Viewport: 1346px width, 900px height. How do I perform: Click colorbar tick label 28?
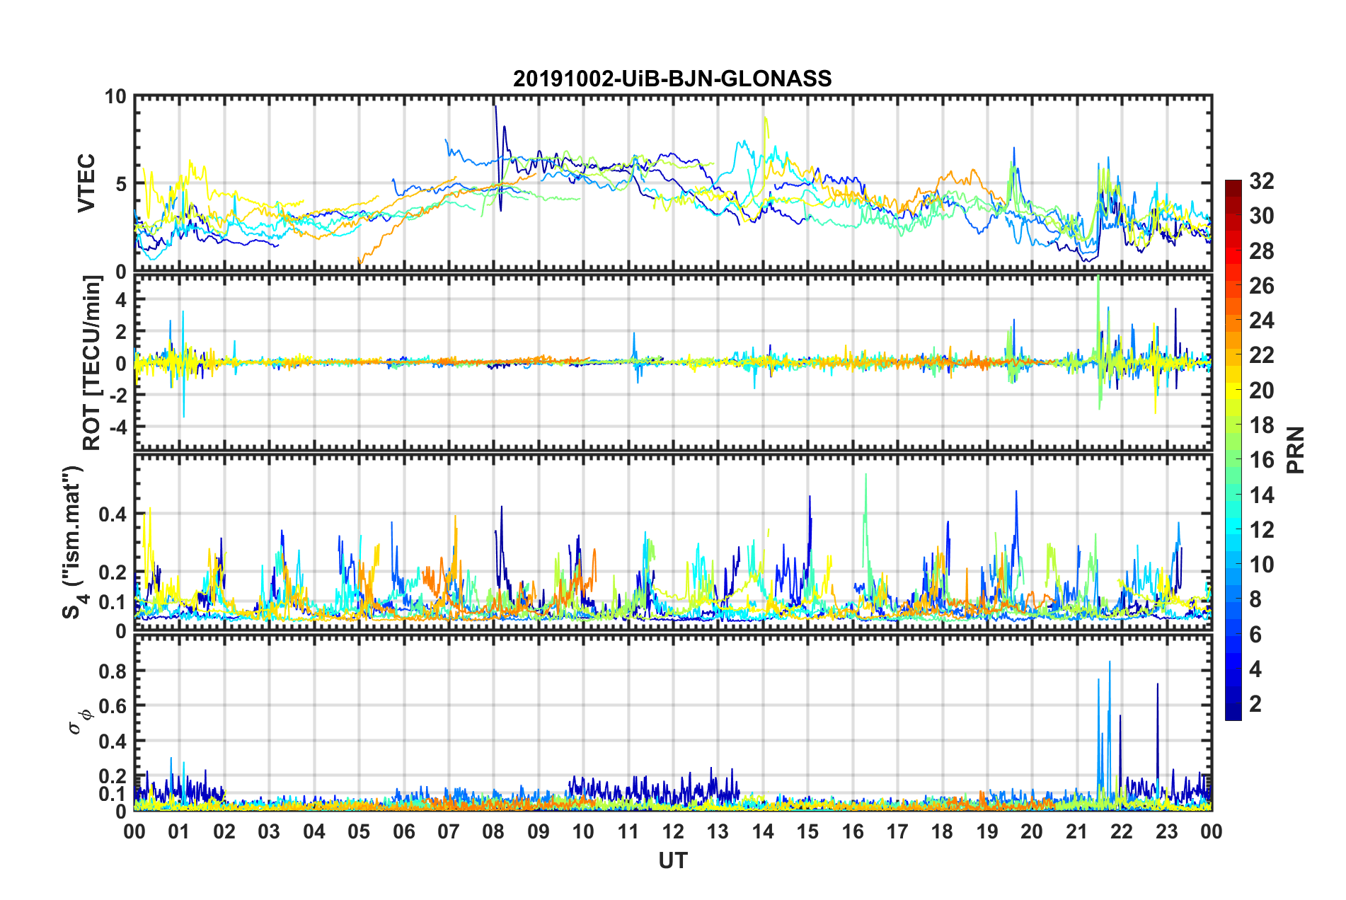point(1261,251)
